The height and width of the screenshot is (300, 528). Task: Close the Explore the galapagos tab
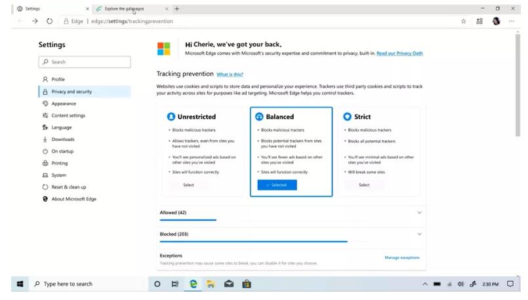pos(167,9)
